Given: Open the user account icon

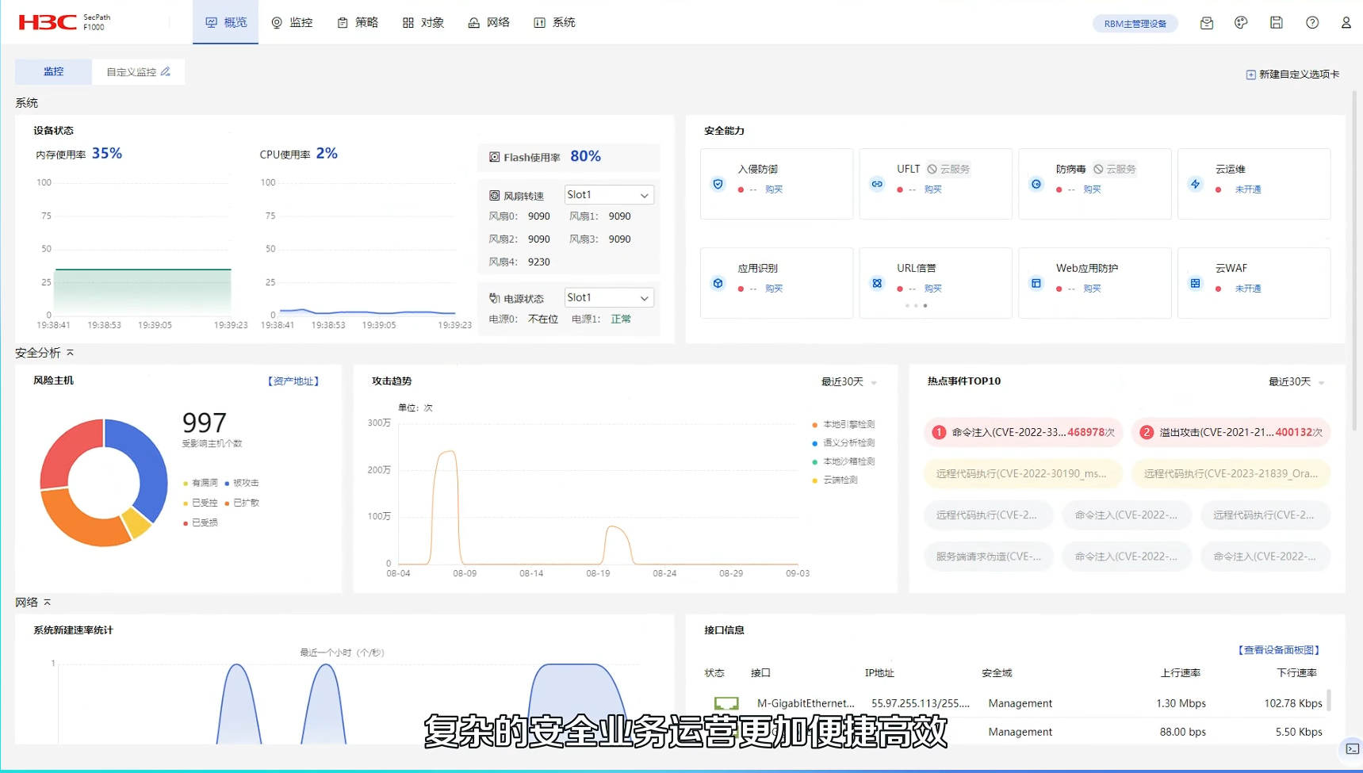Looking at the screenshot, I should tap(1346, 23).
